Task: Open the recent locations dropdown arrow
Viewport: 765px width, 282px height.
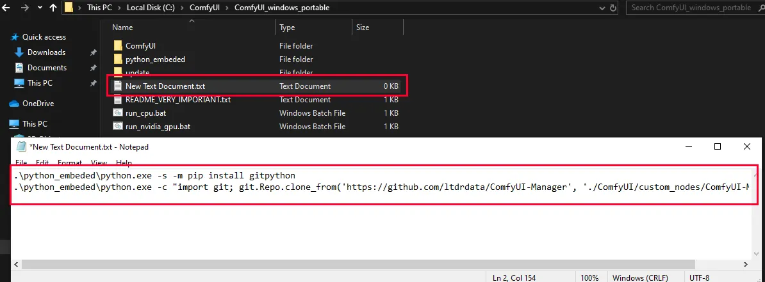Action: [x=39, y=8]
